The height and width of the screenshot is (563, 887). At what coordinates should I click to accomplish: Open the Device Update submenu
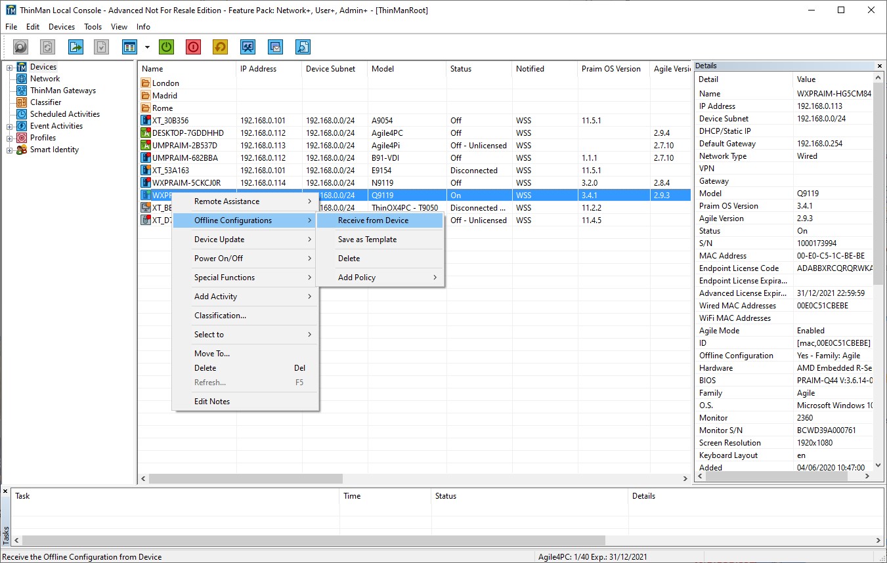coord(246,240)
